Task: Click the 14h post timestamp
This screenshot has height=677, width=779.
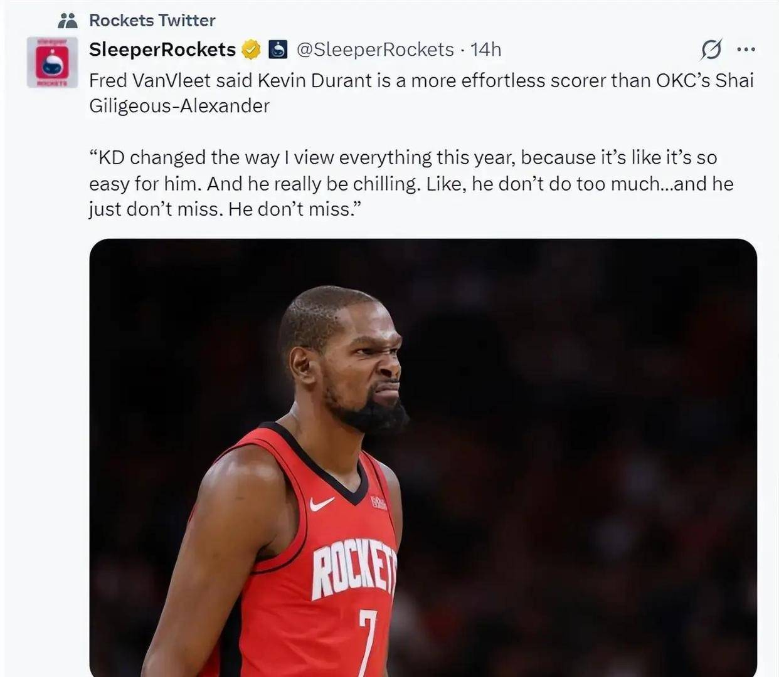Action: pos(485,50)
